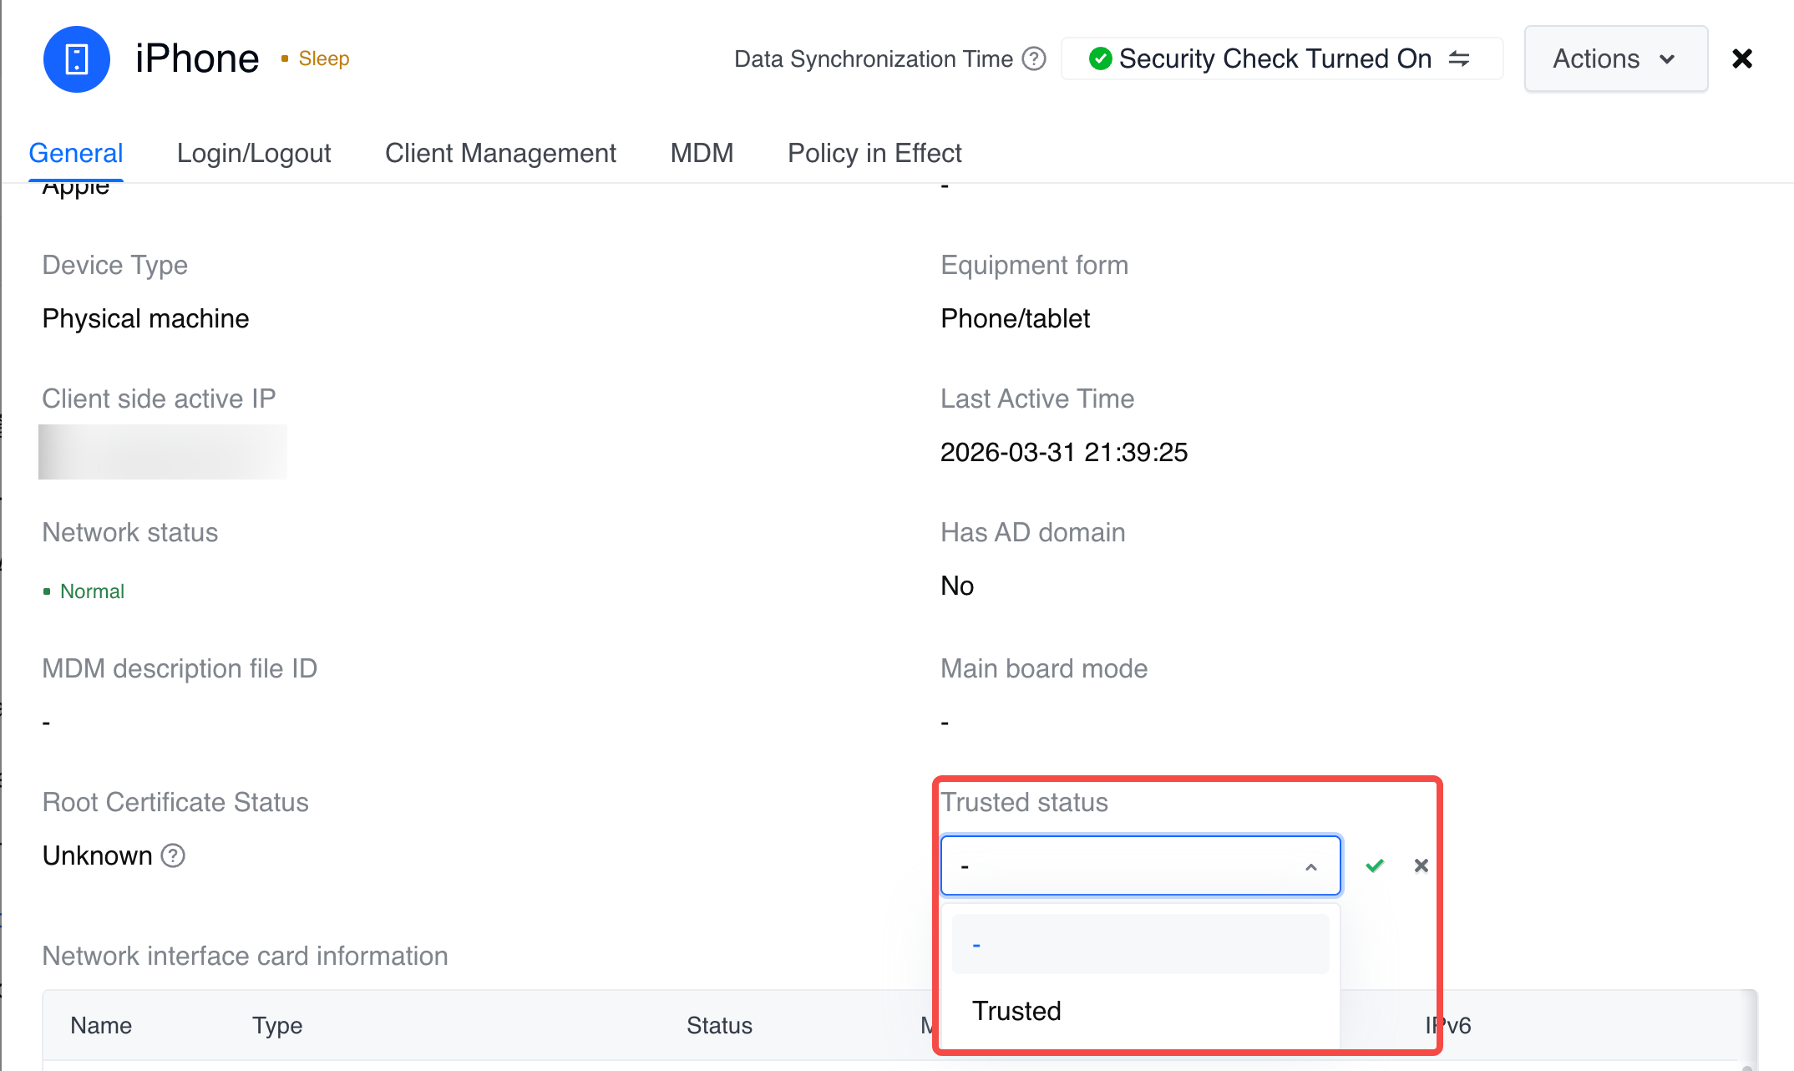This screenshot has width=1794, height=1071.
Task: Cancel trusted status edit with X icon
Action: tap(1421, 865)
